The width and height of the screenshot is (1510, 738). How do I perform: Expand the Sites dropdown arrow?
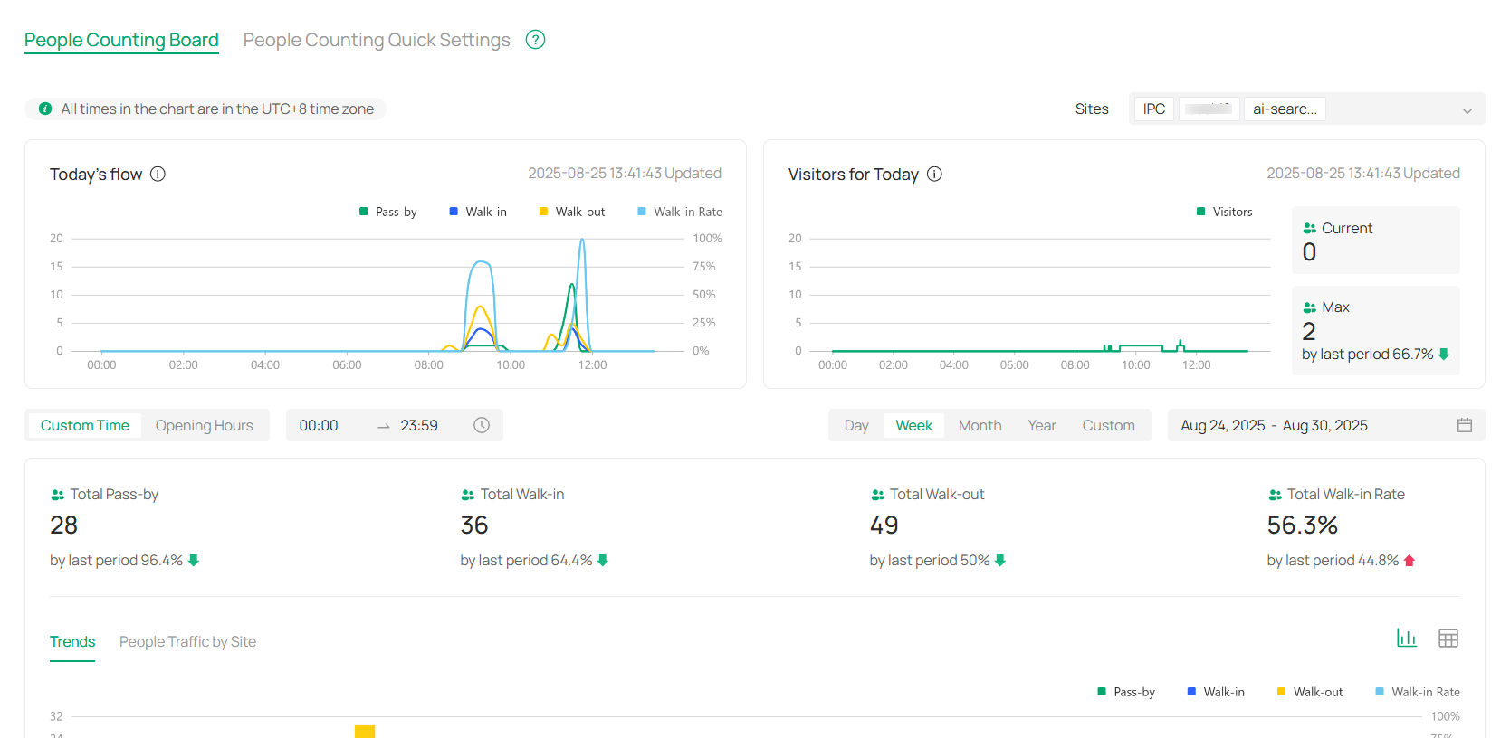1467,110
